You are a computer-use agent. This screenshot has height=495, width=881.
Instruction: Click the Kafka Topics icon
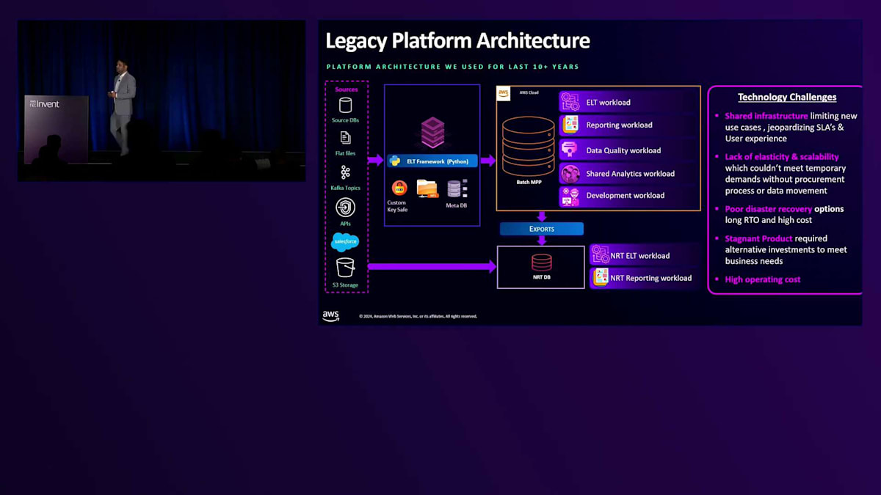click(345, 172)
